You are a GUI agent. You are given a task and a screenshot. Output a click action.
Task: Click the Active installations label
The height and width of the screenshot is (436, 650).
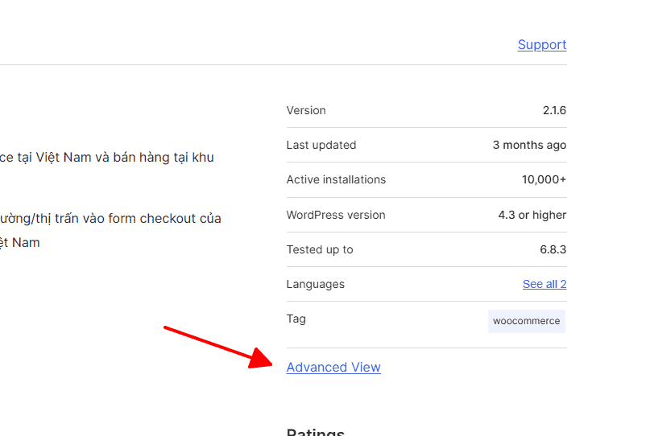click(x=336, y=180)
